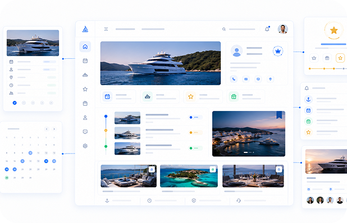Select the filled blue pagination dot under yacht card
Screen dimensions: 347x223
(x=15, y=103)
